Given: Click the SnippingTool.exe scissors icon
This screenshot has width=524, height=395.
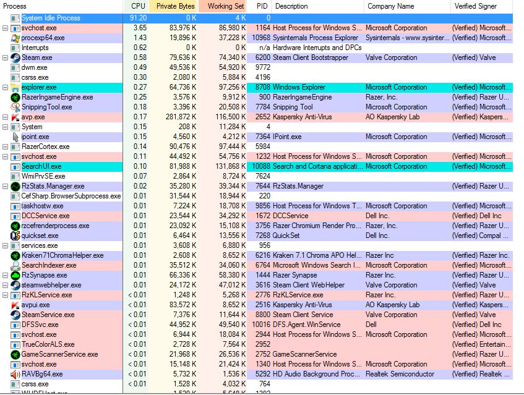Looking at the screenshot, I should [15, 107].
